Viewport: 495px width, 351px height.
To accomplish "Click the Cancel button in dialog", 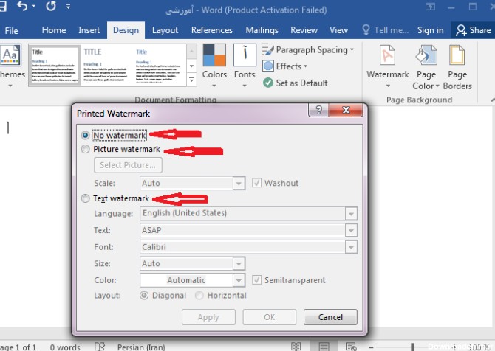I will [x=330, y=317].
